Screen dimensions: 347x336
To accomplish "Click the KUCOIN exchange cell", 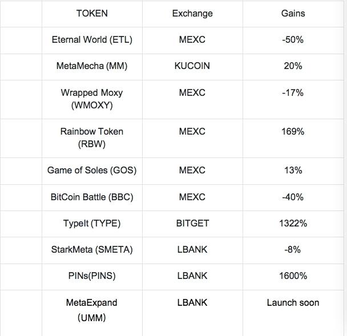I will [192, 66].
